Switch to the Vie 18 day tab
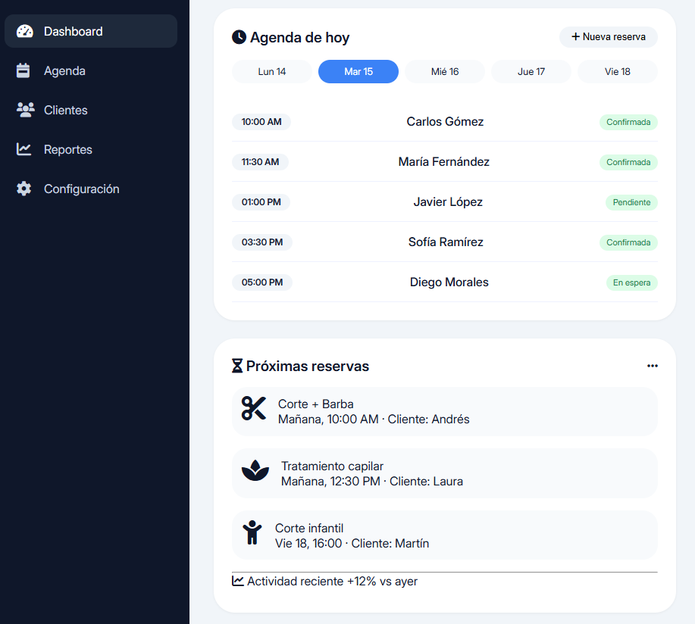 (x=618, y=72)
